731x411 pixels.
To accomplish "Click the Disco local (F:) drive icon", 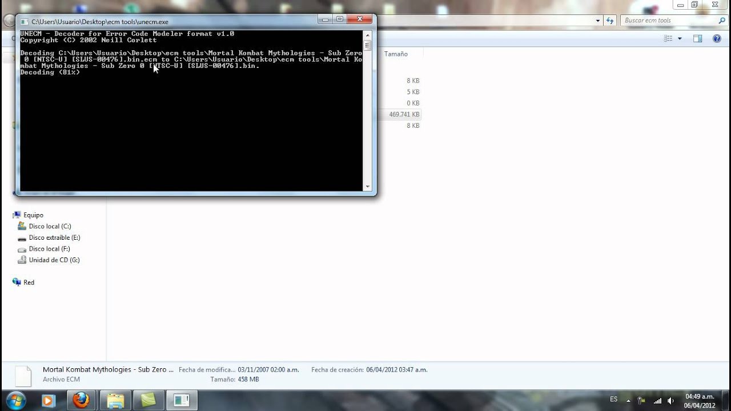I will click(22, 249).
